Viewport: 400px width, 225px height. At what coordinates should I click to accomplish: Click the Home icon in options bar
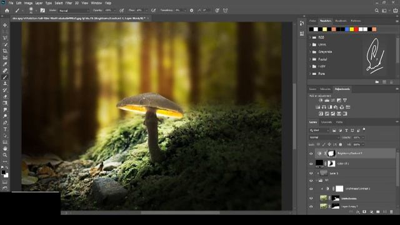pyautogui.click(x=7, y=11)
